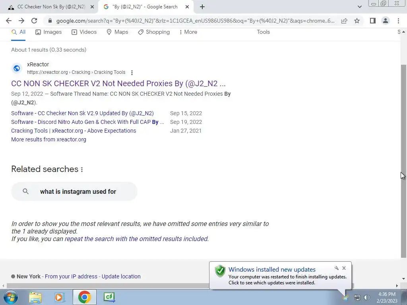Select the All search filter
407x305 pixels.
(x=18, y=32)
